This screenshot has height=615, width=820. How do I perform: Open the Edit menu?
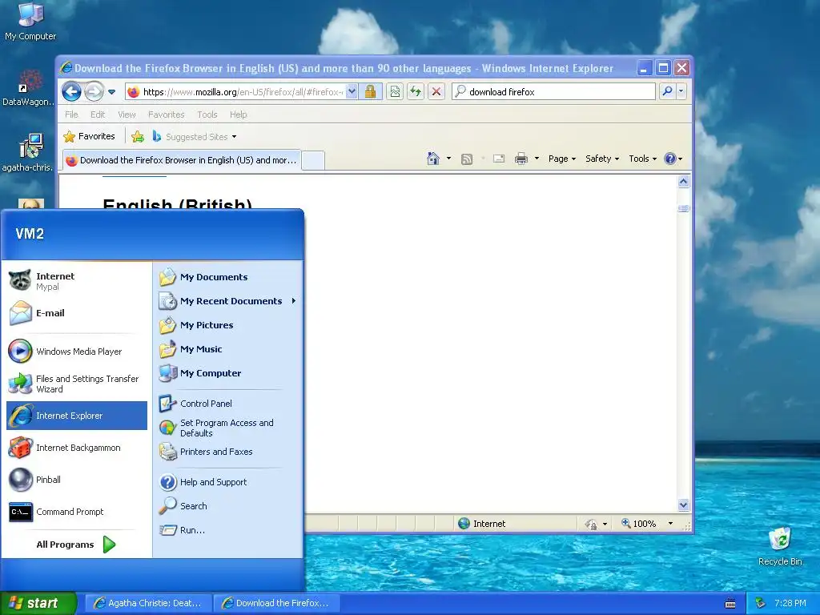98,115
